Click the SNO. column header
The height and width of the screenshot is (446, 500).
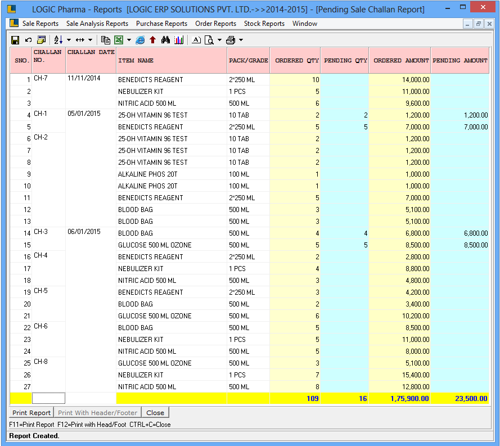coord(22,61)
